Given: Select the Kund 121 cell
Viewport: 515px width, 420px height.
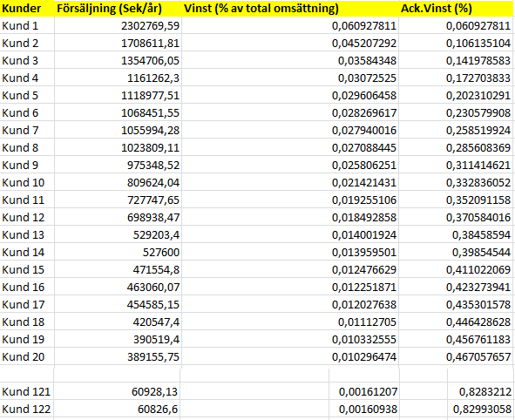Looking at the screenshot, I should point(27,391).
